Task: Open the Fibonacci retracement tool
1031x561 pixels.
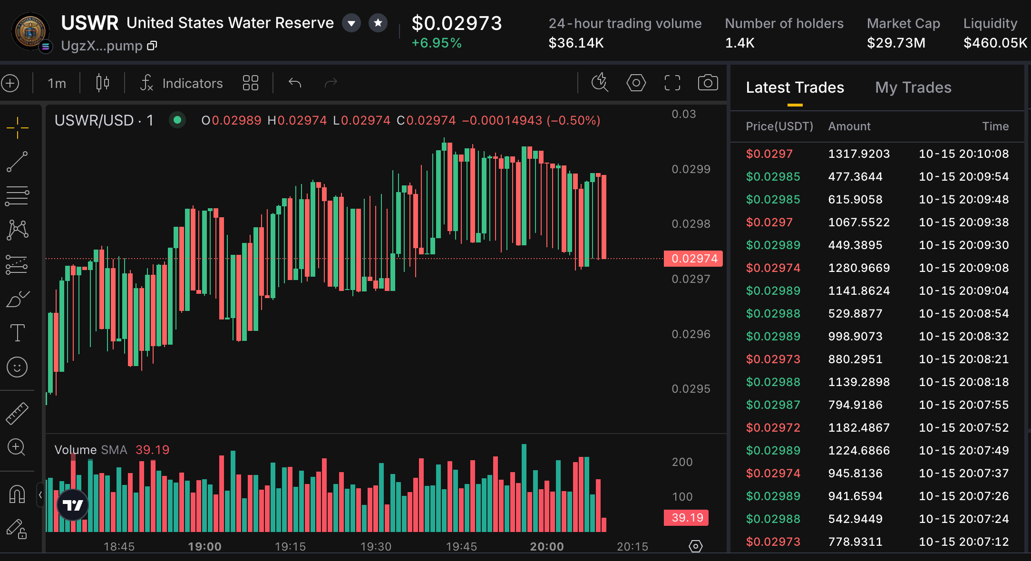Action: (x=18, y=196)
